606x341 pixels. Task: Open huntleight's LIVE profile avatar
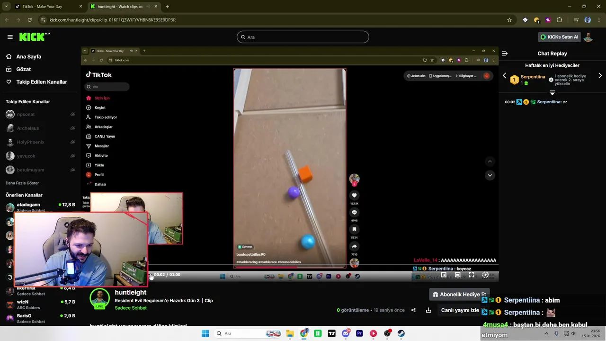[99, 298]
